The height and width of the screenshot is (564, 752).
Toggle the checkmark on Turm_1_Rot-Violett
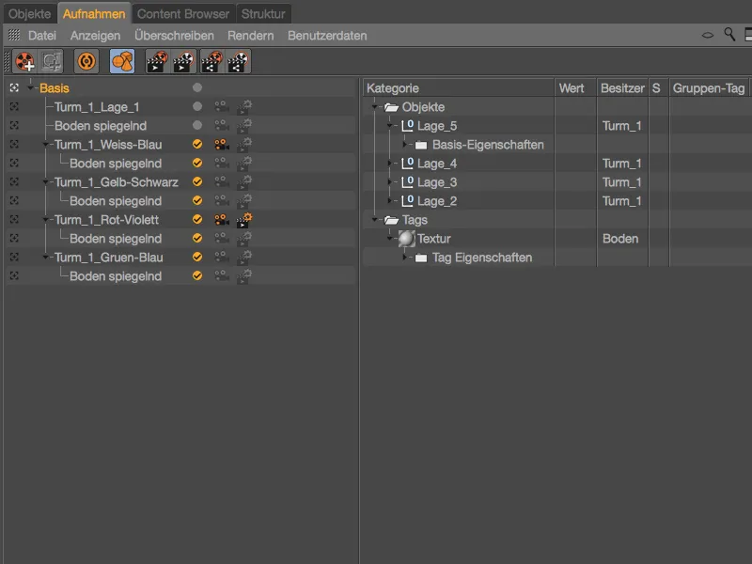[197, 219]
